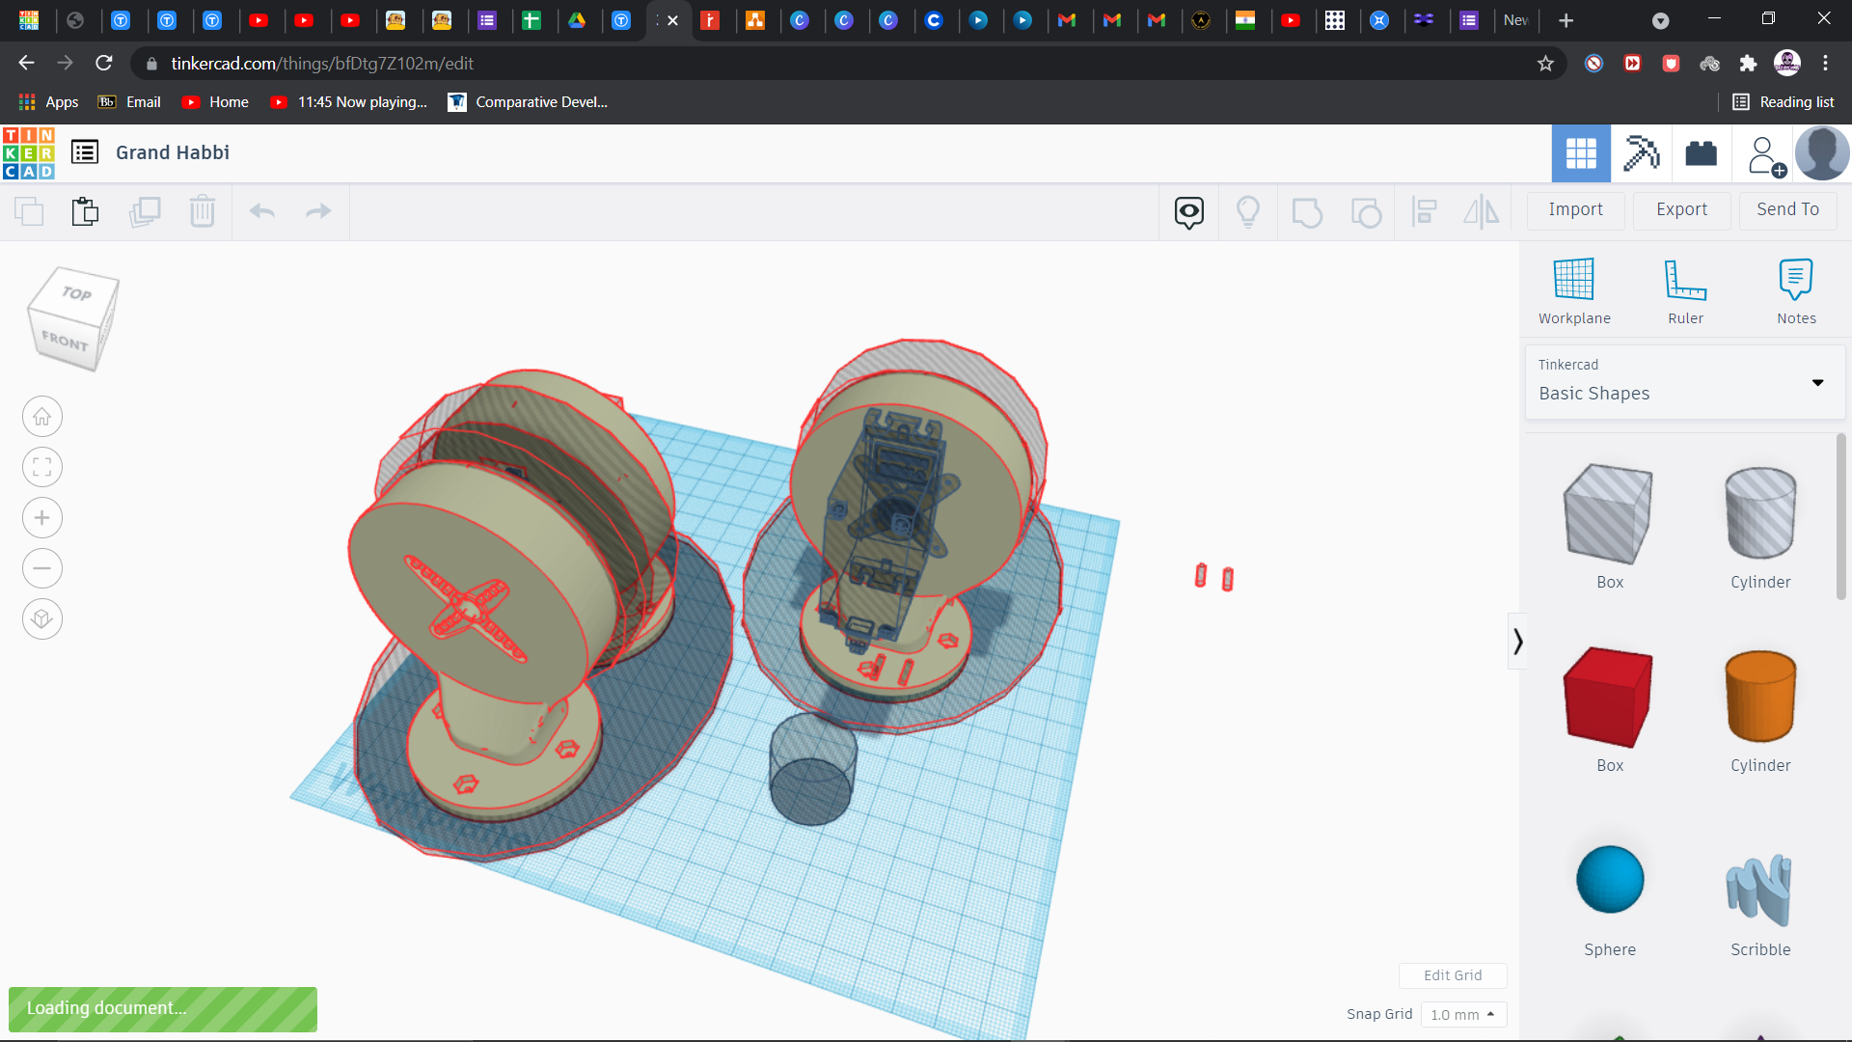Viewport: 1852px width, 1042px height.
Task: Click the Import button
Action: point(1575,209)
